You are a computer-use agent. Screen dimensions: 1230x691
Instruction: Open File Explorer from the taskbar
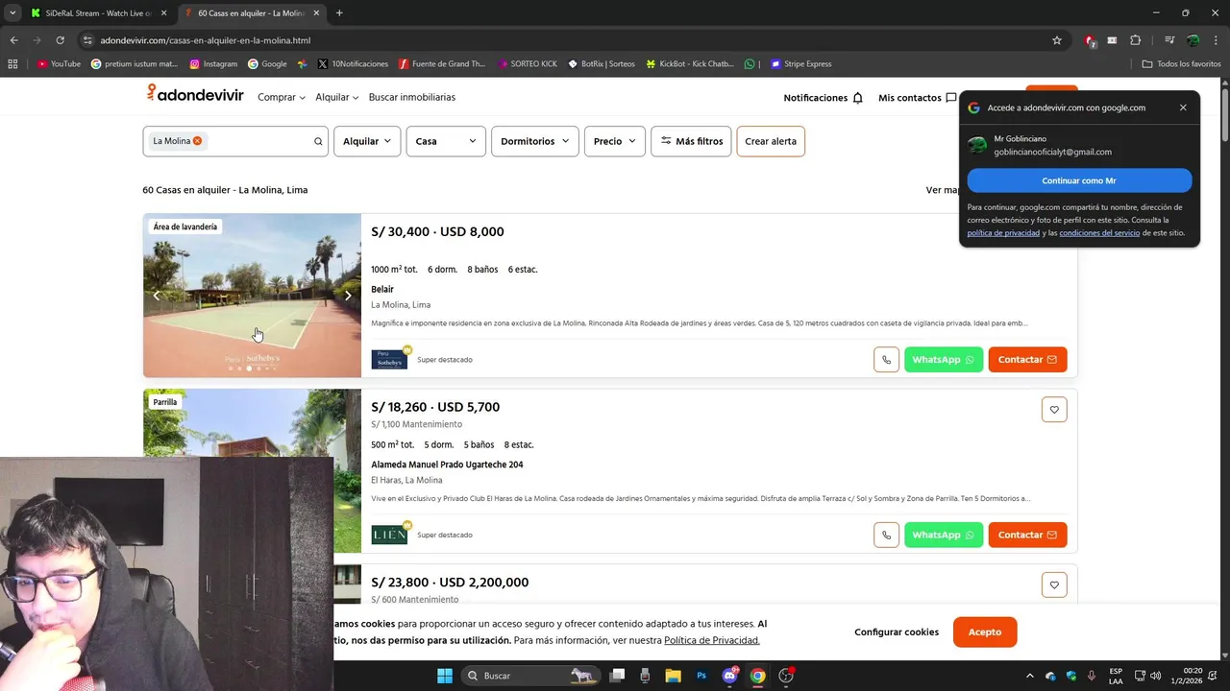(673, 676)
